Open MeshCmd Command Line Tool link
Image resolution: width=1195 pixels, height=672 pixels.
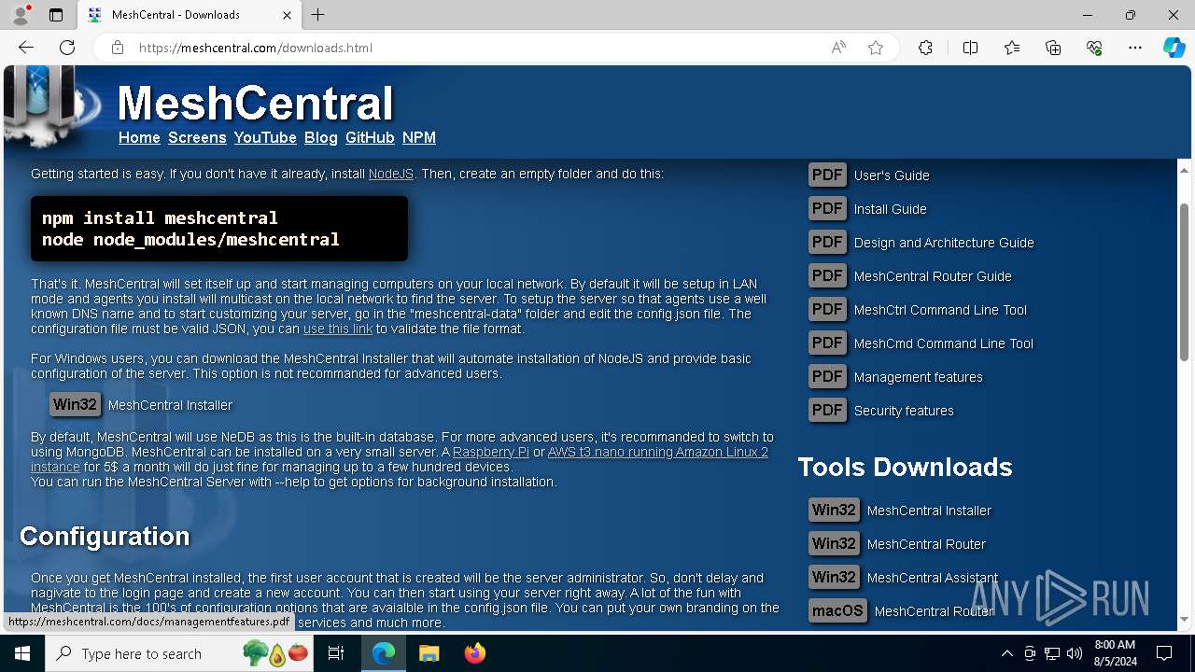(x=944, y=343)
